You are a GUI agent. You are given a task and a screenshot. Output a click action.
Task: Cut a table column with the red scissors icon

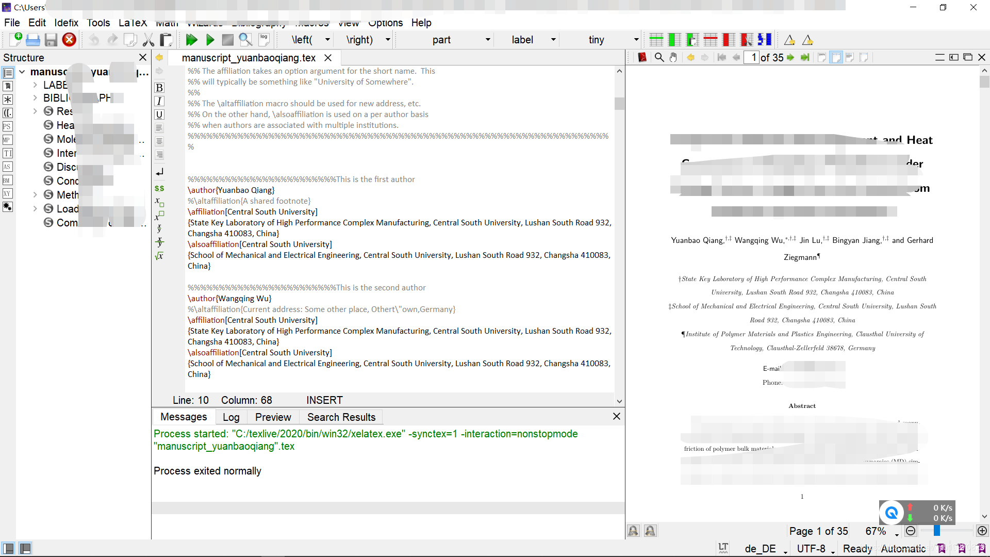coord(747,40)
